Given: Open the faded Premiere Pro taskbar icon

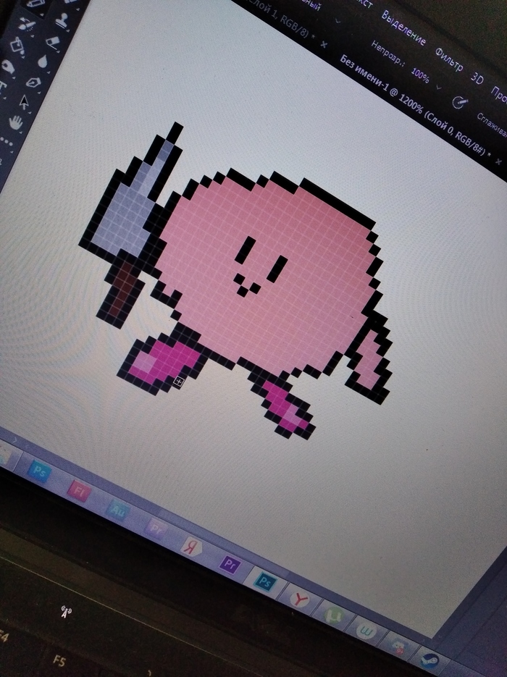Looking at the screenshot, I should click(155, 529).
